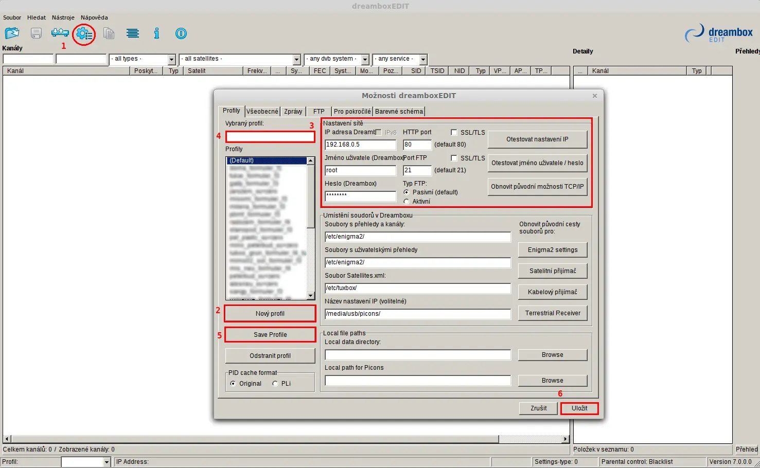Screen dimensions: 760x468
Task: Click the Enigma2 settings button
Action: tap(553, 250)
